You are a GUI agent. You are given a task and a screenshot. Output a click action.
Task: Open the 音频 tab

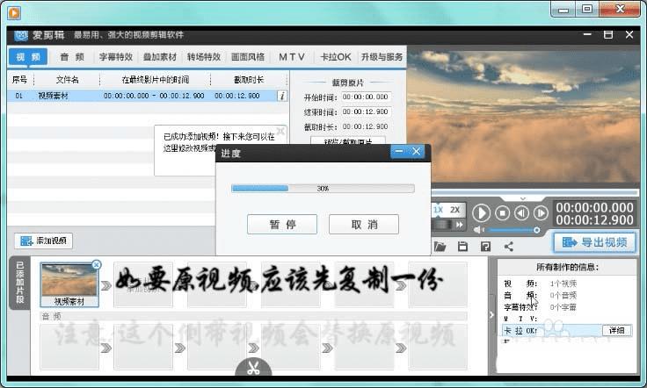72,57
